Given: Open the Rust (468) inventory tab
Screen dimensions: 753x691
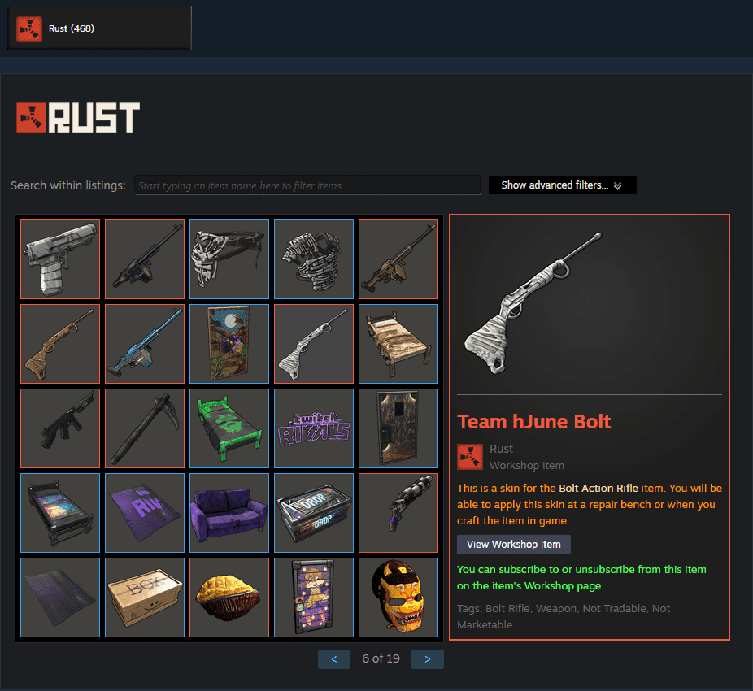Looking at the screenshot, I should point(99,28).
